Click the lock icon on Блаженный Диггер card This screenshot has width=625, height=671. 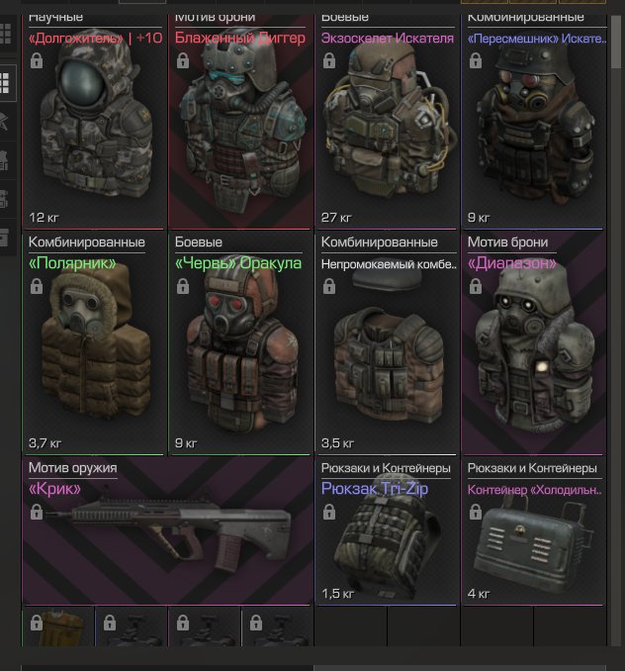click(x=183, y=60)
